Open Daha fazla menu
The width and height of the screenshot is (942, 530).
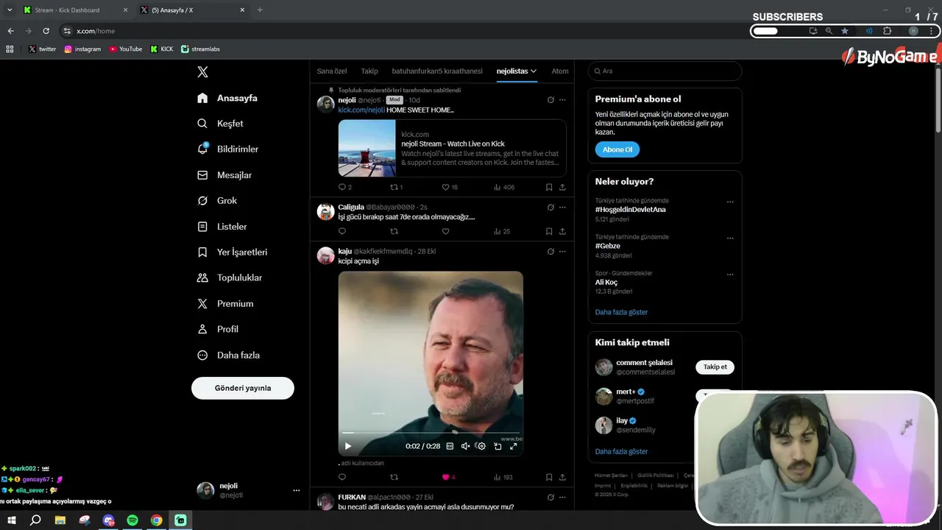coord(228,355)
